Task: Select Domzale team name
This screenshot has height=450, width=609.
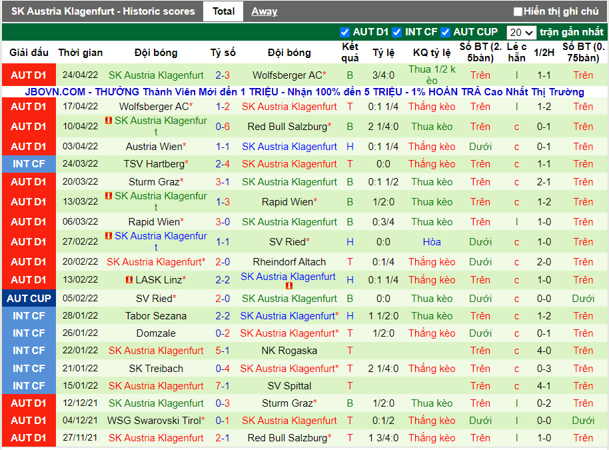Action: coord(156,333)
